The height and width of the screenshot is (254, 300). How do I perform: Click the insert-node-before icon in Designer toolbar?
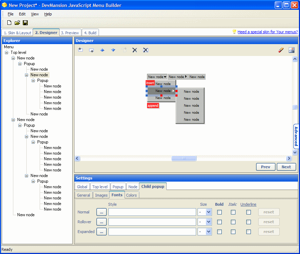point(81,50)
